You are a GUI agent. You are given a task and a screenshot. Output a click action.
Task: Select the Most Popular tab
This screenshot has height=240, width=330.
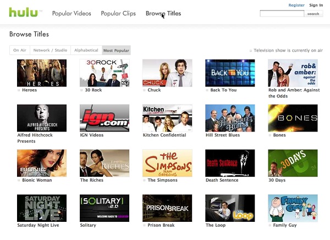tap(116, 50)
